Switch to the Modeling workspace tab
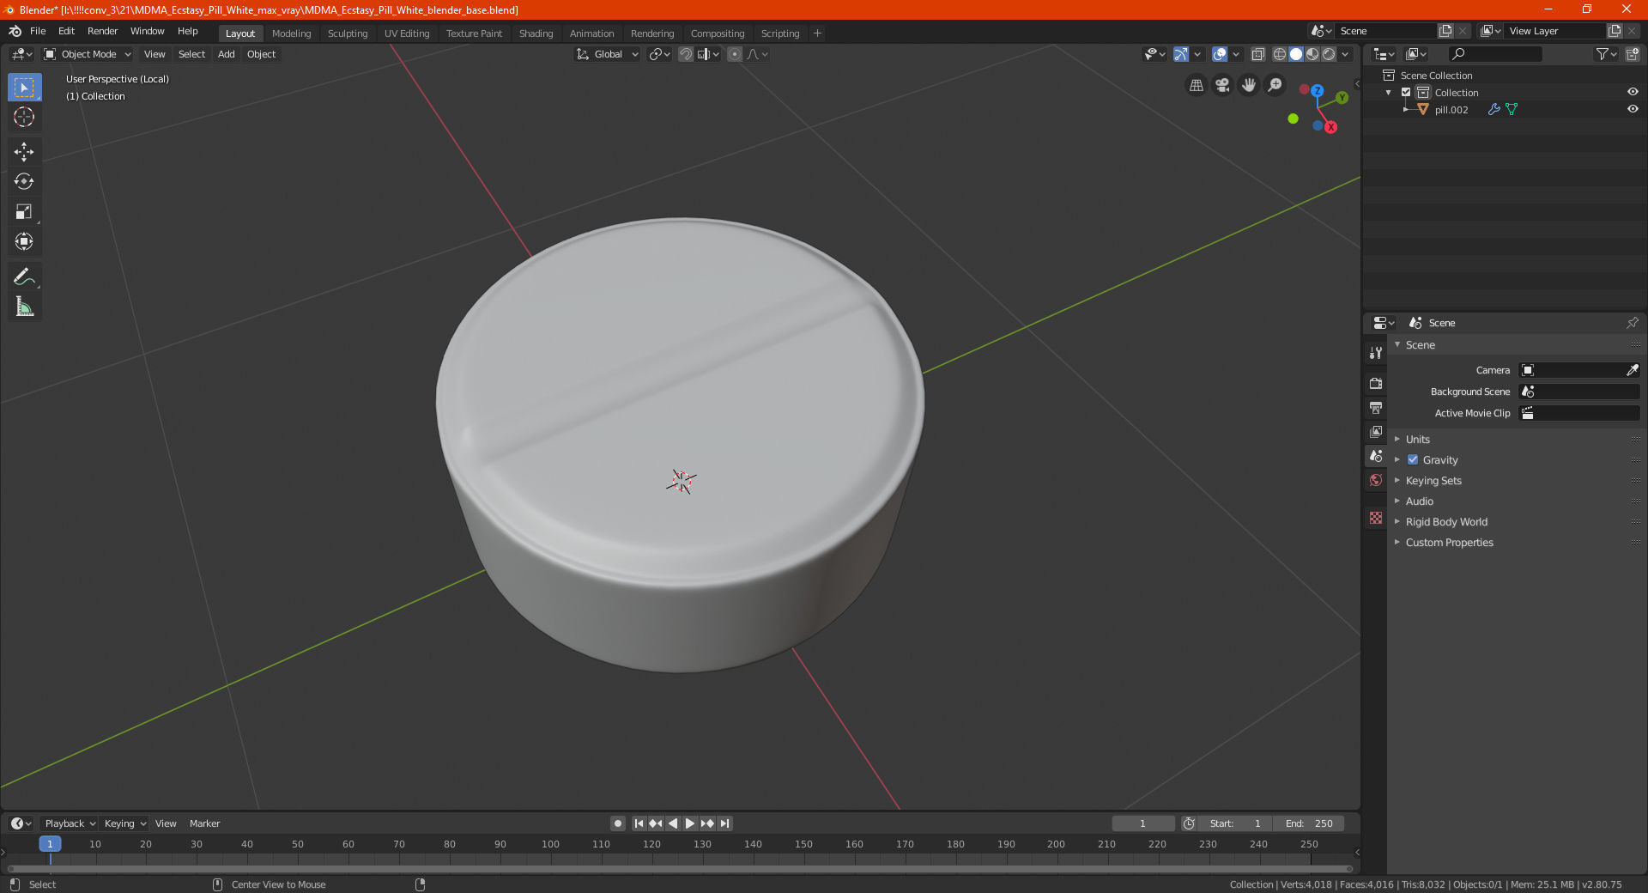This screenshot has width=1648, height=893. point(291,33)
